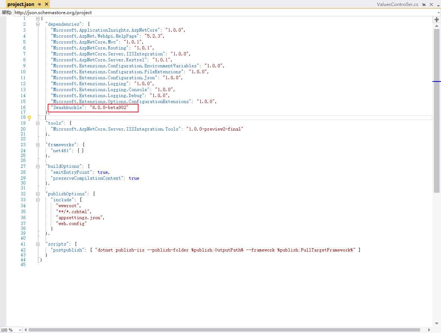Open the 100 % zoom dropdown
Viewport: 441px width, 333px height.
(20, 330)
